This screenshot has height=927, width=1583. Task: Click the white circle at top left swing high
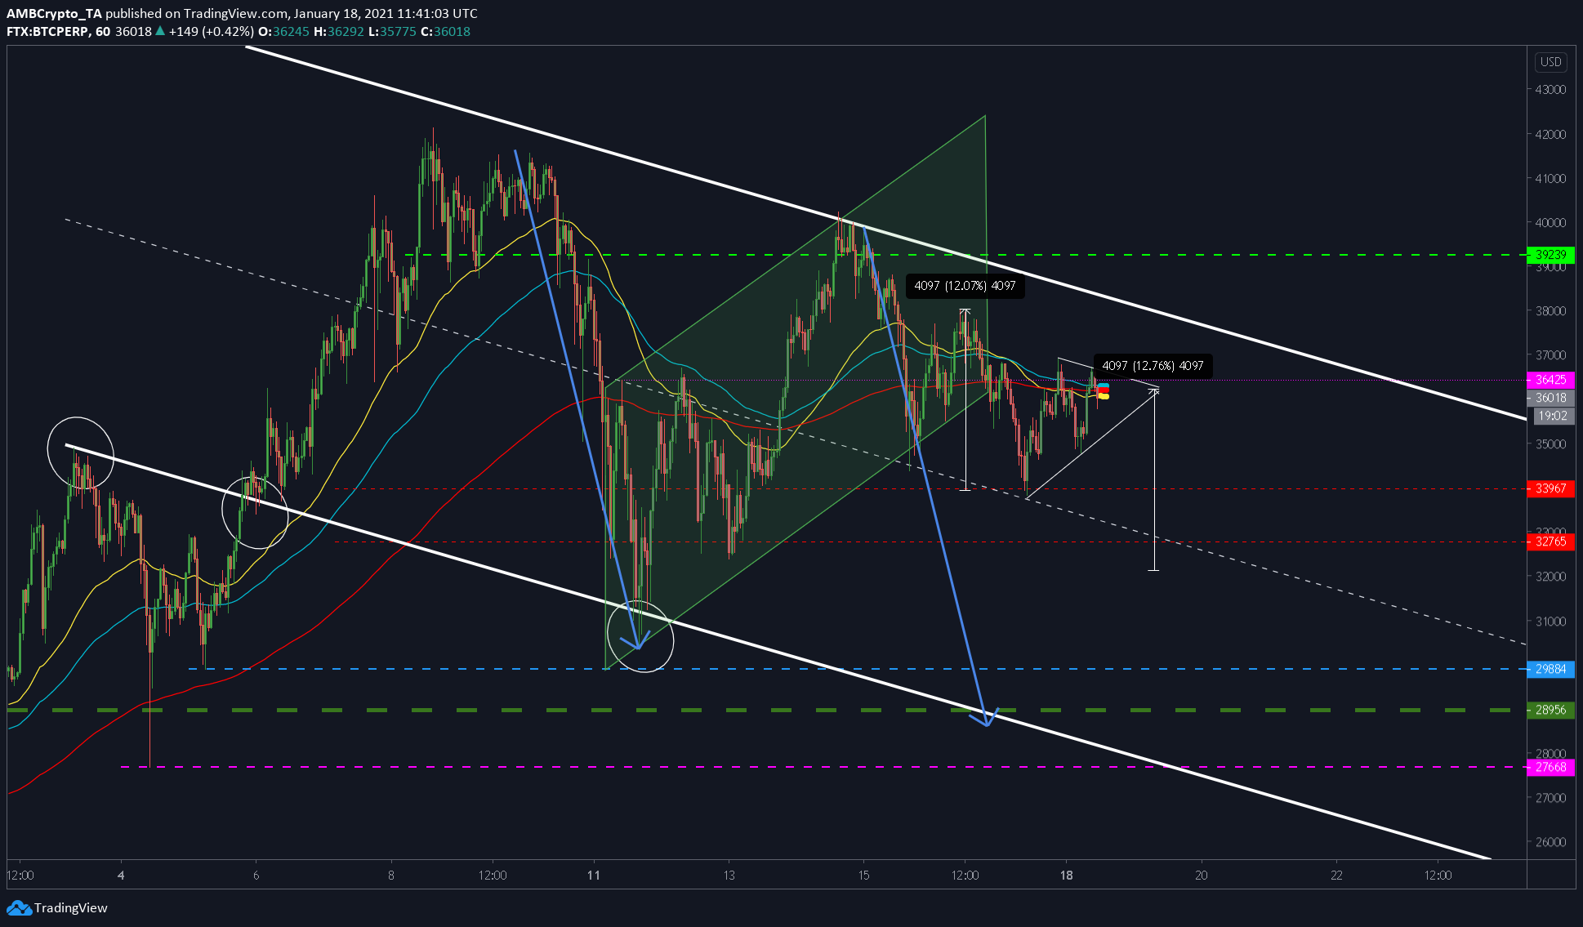(x=80, y=452)
